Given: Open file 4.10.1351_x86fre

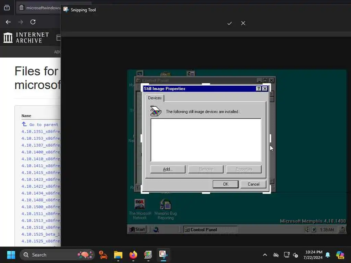Looking at the screenshot, I should point(41,131).
